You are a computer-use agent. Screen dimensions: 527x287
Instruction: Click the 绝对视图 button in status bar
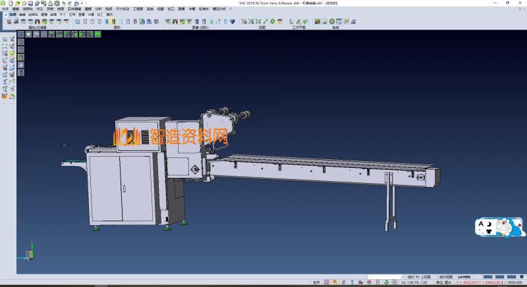(x=446, y=277)
